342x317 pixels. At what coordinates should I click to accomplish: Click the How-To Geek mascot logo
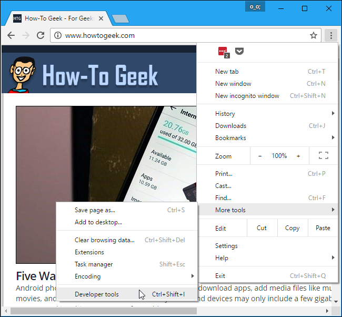22,75
